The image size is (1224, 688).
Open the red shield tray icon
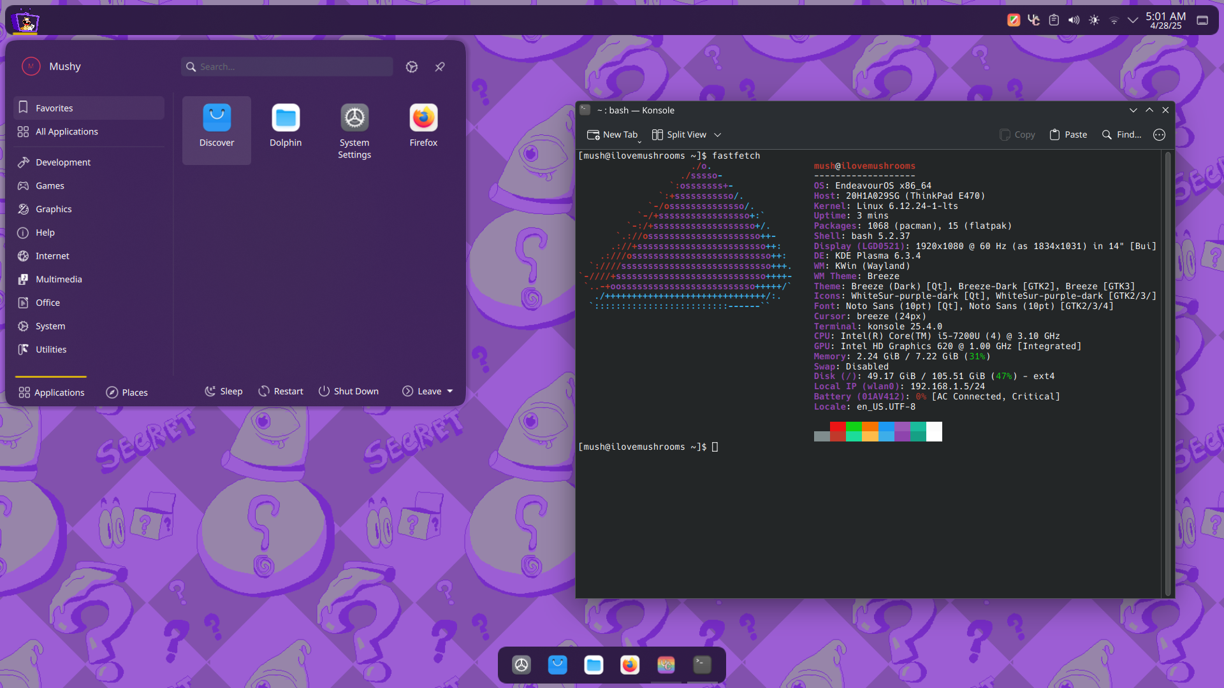click(1013, 20)
